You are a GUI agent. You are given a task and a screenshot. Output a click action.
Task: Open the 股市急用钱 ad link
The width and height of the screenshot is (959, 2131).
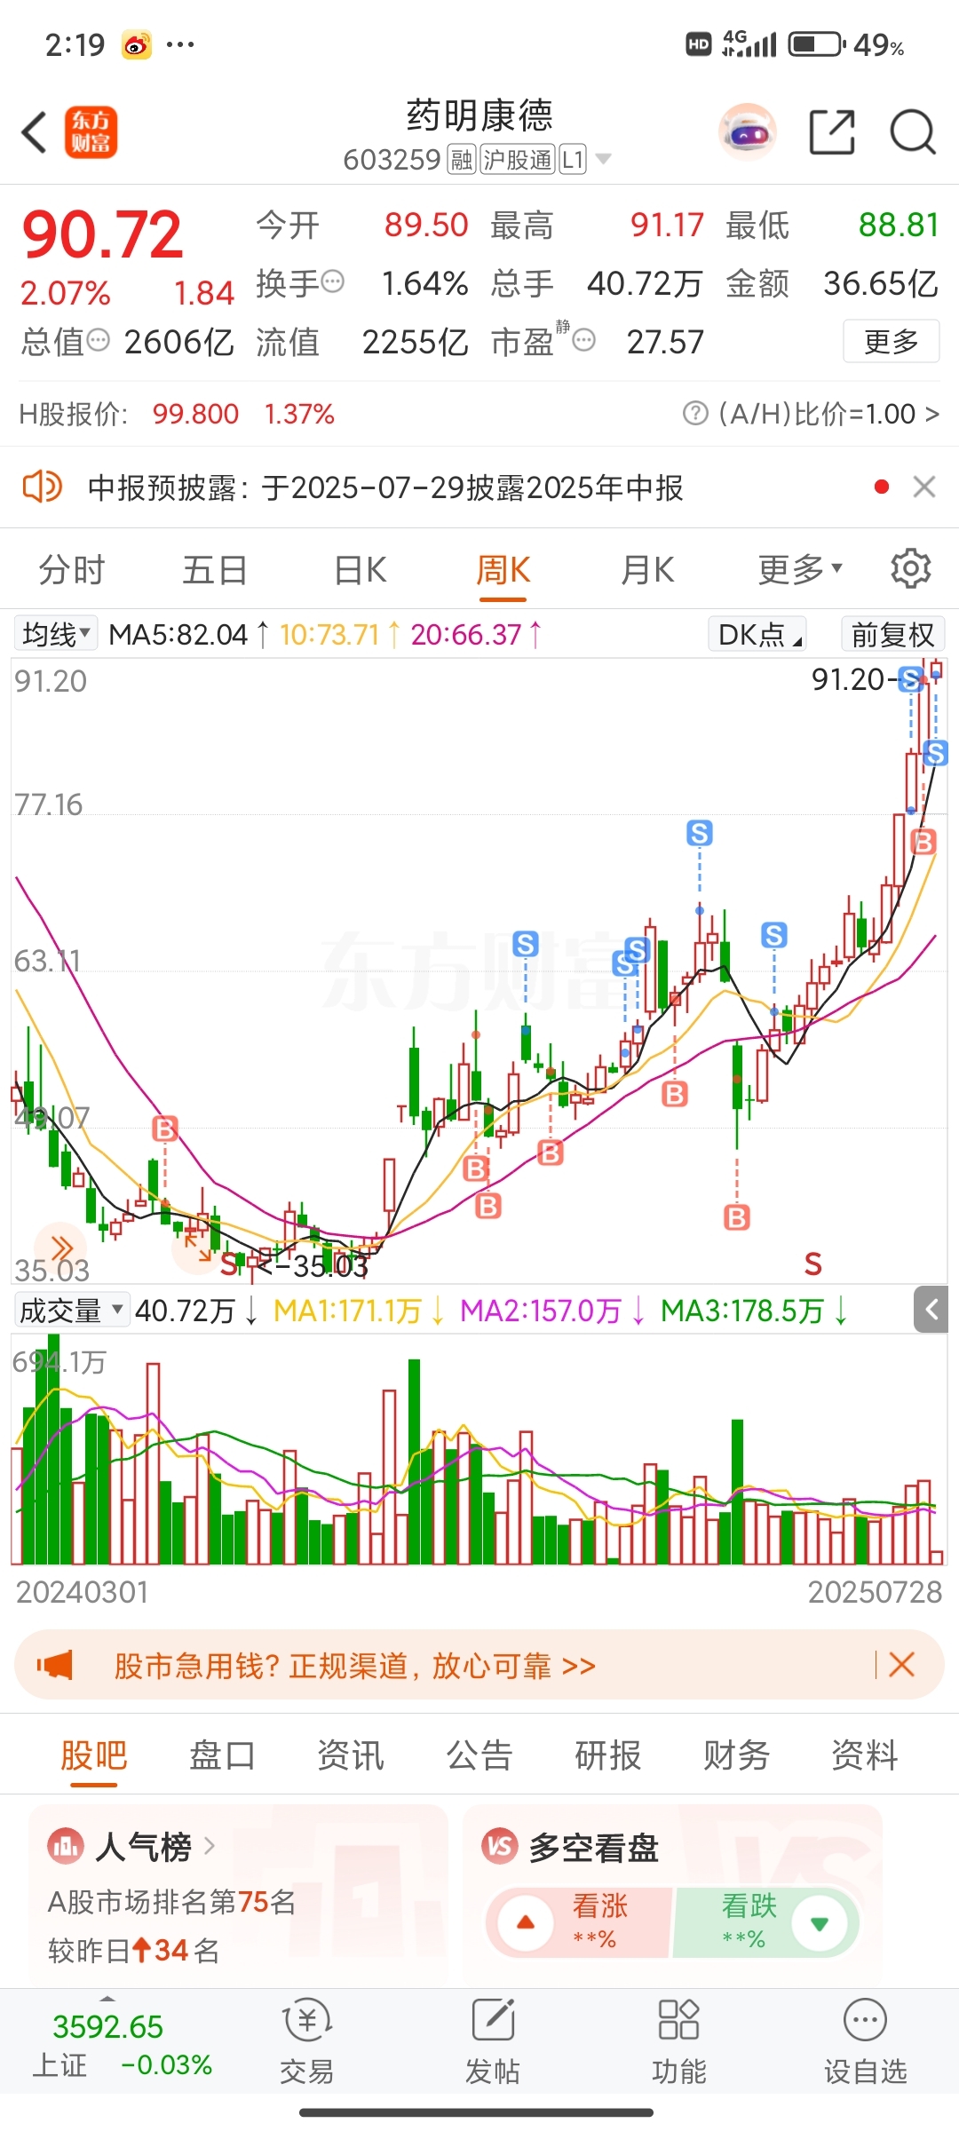[354, 1666]
